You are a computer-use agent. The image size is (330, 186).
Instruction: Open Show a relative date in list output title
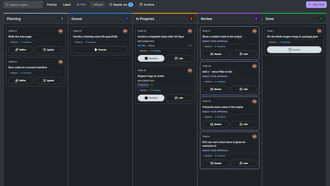(222, 37)
